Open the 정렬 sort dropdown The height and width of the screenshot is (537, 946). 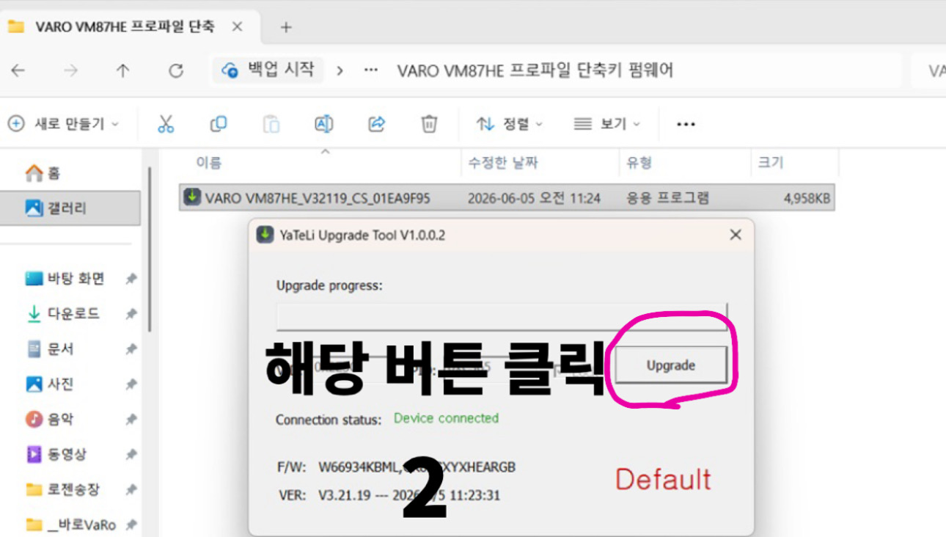510,124
